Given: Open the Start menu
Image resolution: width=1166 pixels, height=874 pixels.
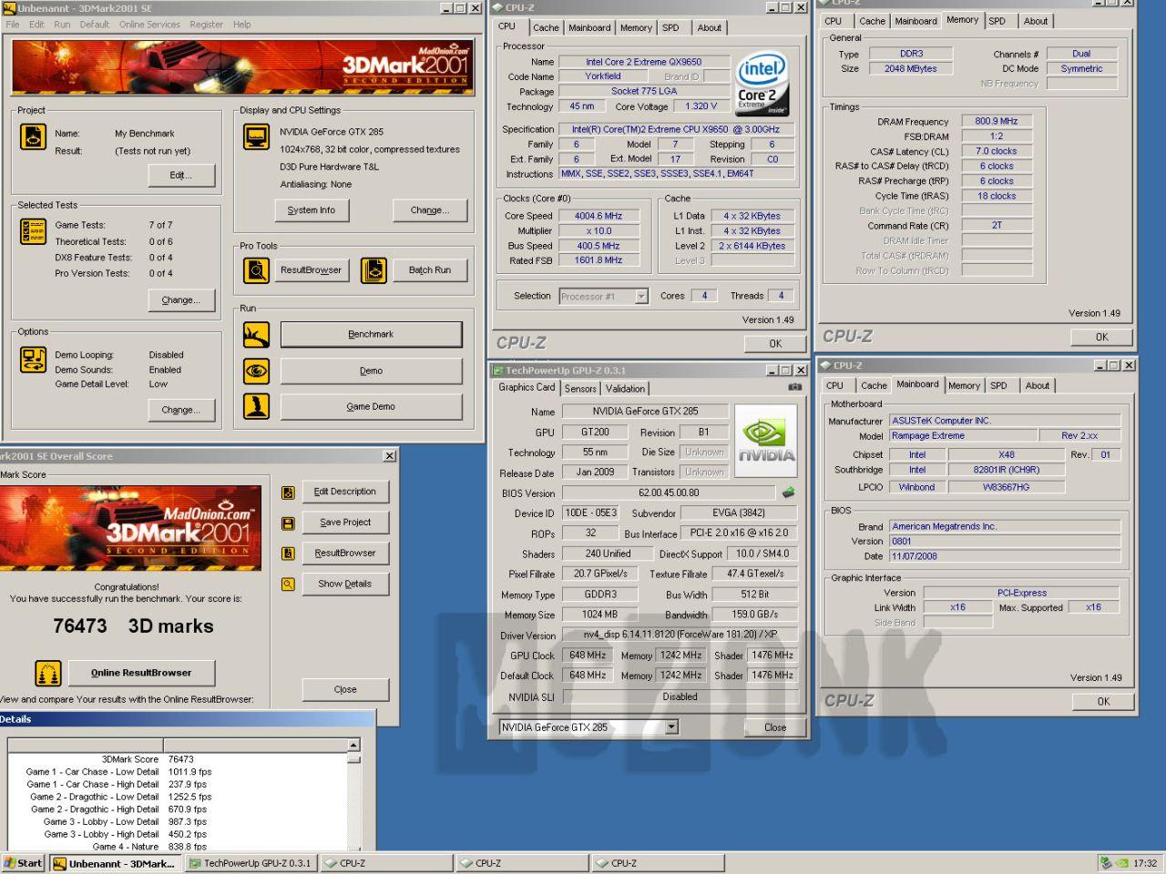Looking at the screenshot, I should (24, 863).
